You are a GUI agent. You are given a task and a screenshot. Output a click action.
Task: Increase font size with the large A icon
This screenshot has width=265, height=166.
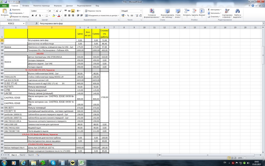tap(57, 11)
